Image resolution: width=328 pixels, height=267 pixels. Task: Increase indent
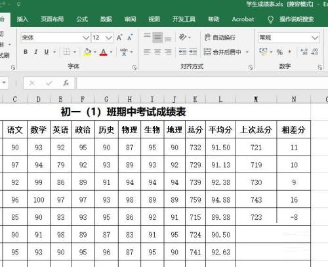click(193, 52)
